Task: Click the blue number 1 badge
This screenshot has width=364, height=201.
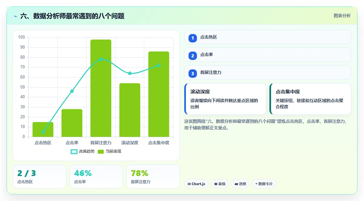Action: pos(193,38)
